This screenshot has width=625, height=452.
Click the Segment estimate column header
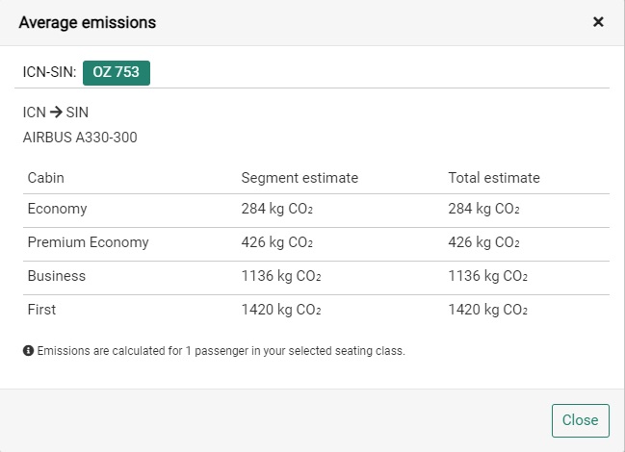click(x=299, y=178)
